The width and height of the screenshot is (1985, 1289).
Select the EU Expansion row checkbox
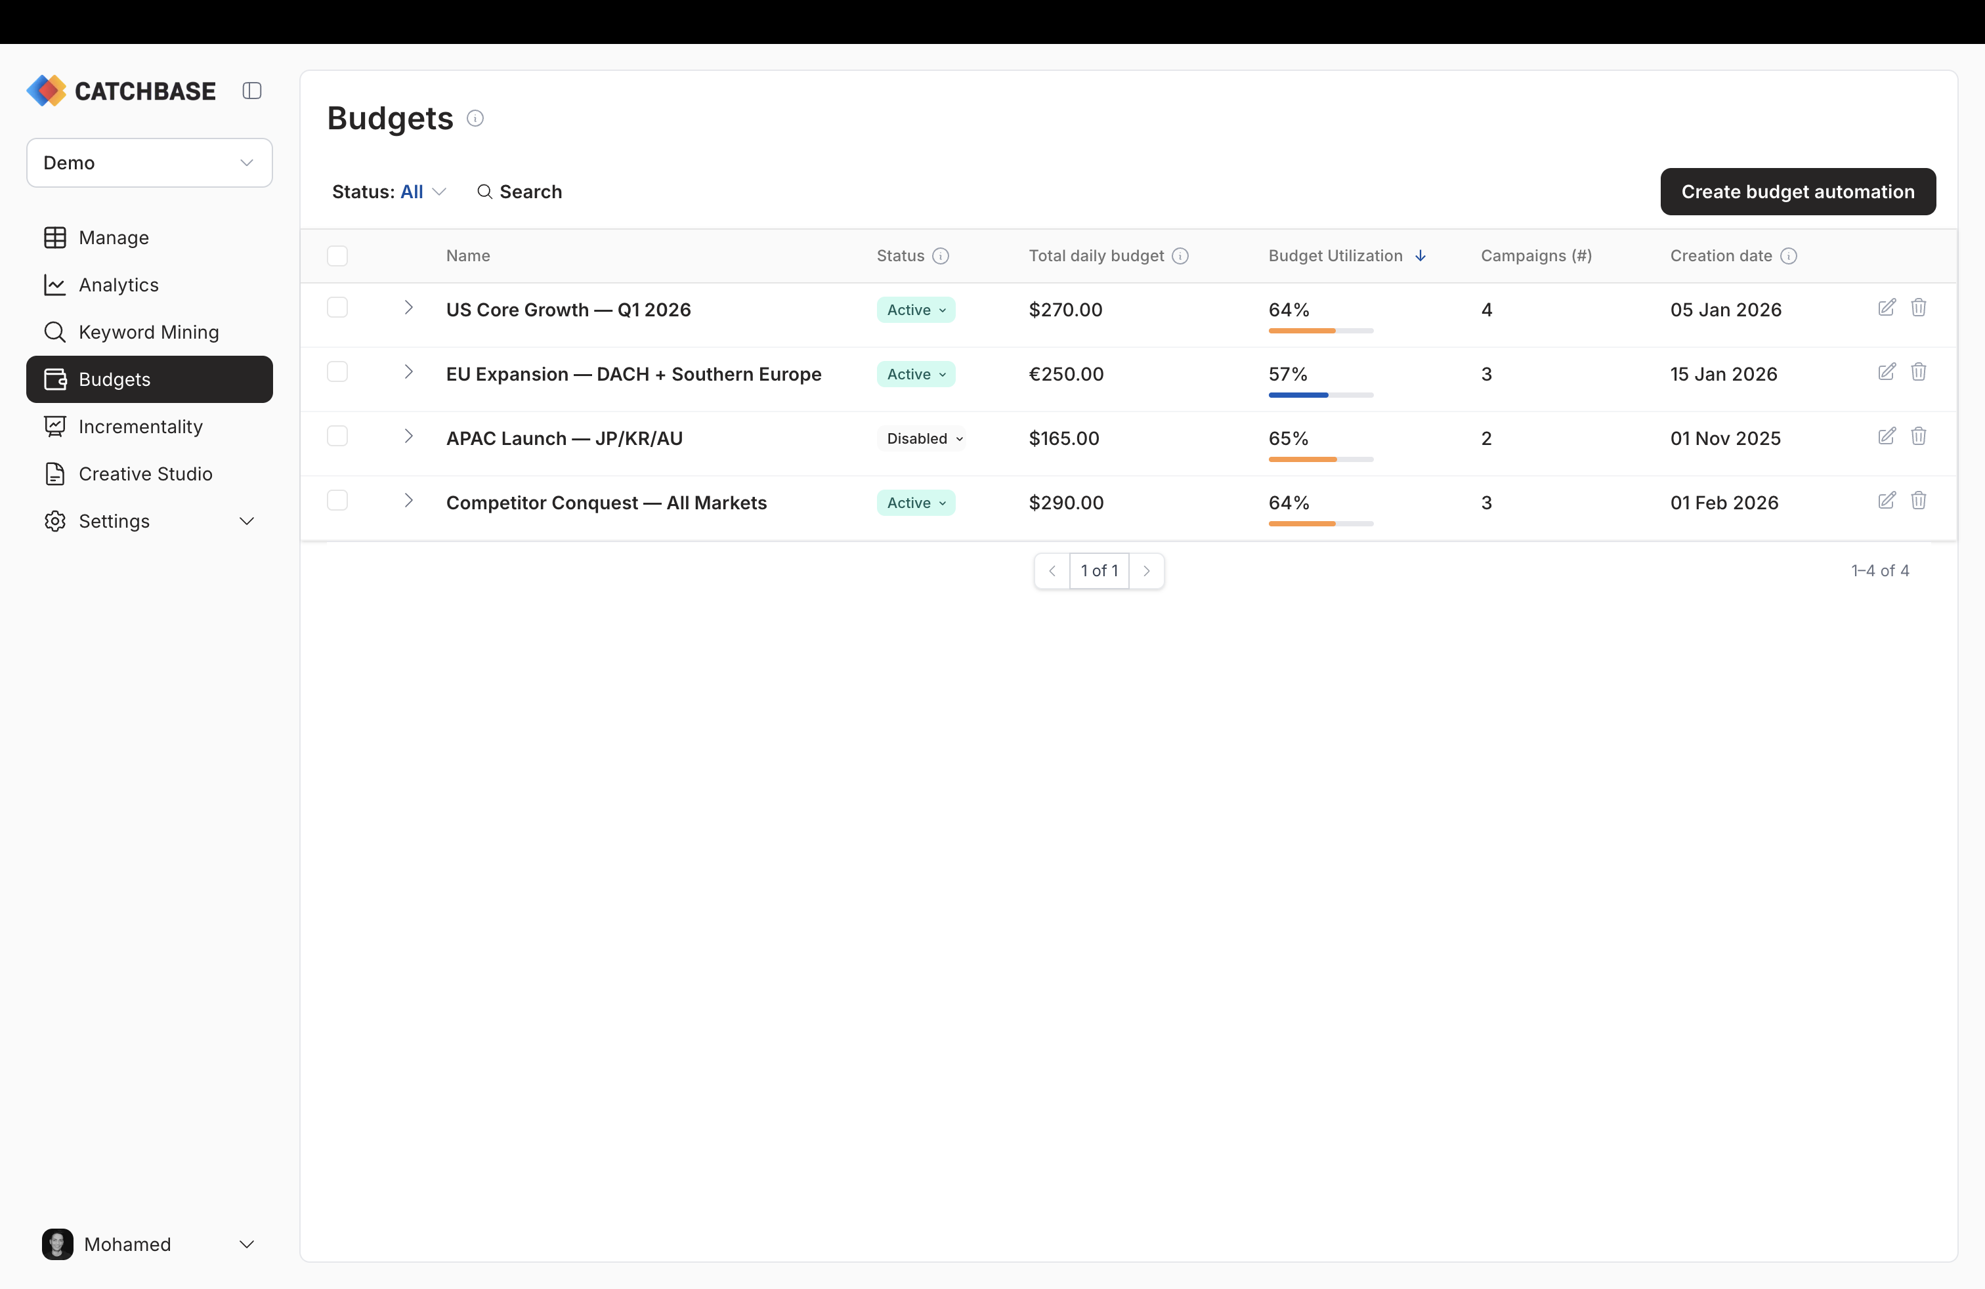pyautogui.click(x=337, y=372)
